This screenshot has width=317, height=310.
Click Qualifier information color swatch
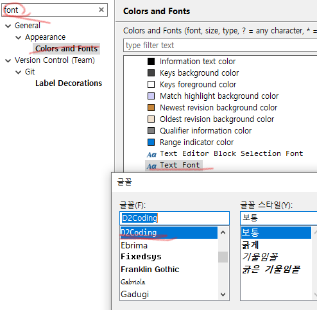click(x=151, y=131)
